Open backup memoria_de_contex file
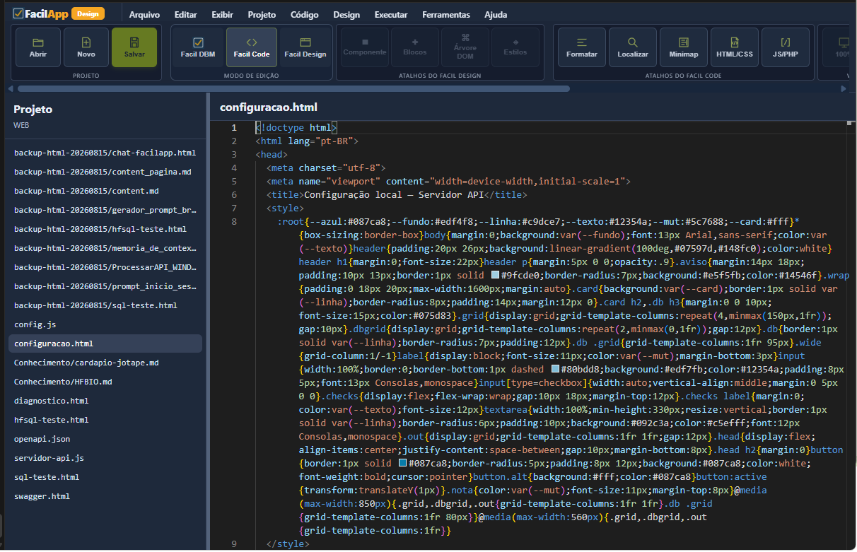Image resolution: width=857 pixels, height=552 pixels. (105, 248)
